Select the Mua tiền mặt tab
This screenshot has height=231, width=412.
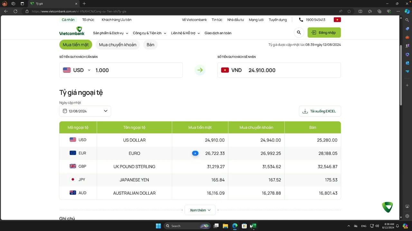pos(76,45)
